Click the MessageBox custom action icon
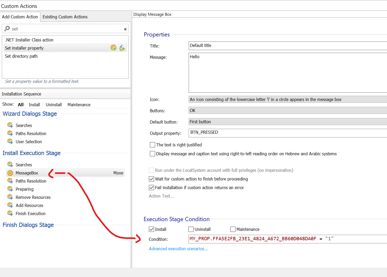The width and height of the screenshot is (387, 277). coord(10,173)
